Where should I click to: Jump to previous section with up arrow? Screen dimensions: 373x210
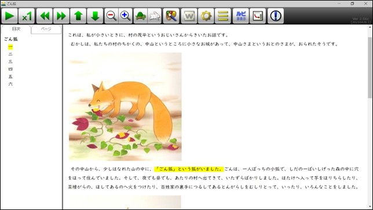[x=78, y=16]
